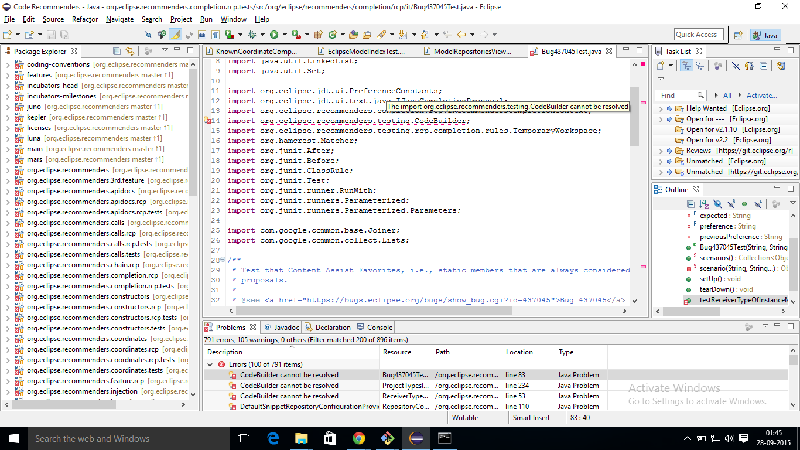Switch to the Javadoc tab

point(282,328)
